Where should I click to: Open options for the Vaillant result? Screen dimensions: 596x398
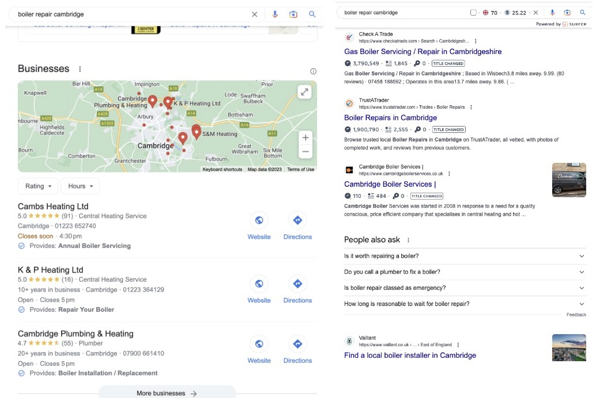click(458, 345)
